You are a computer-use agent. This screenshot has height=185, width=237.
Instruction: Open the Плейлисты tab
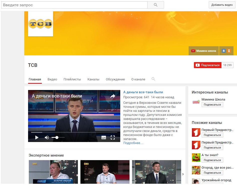[72, 79]
